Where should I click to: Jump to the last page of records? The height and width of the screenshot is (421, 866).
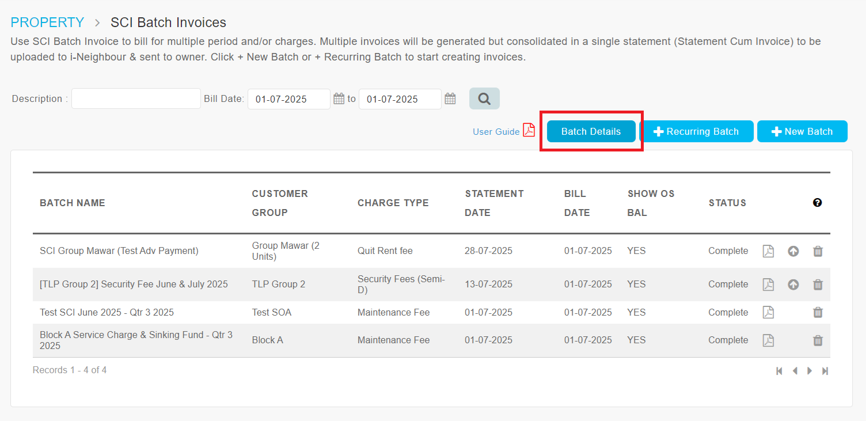[825, 371]
